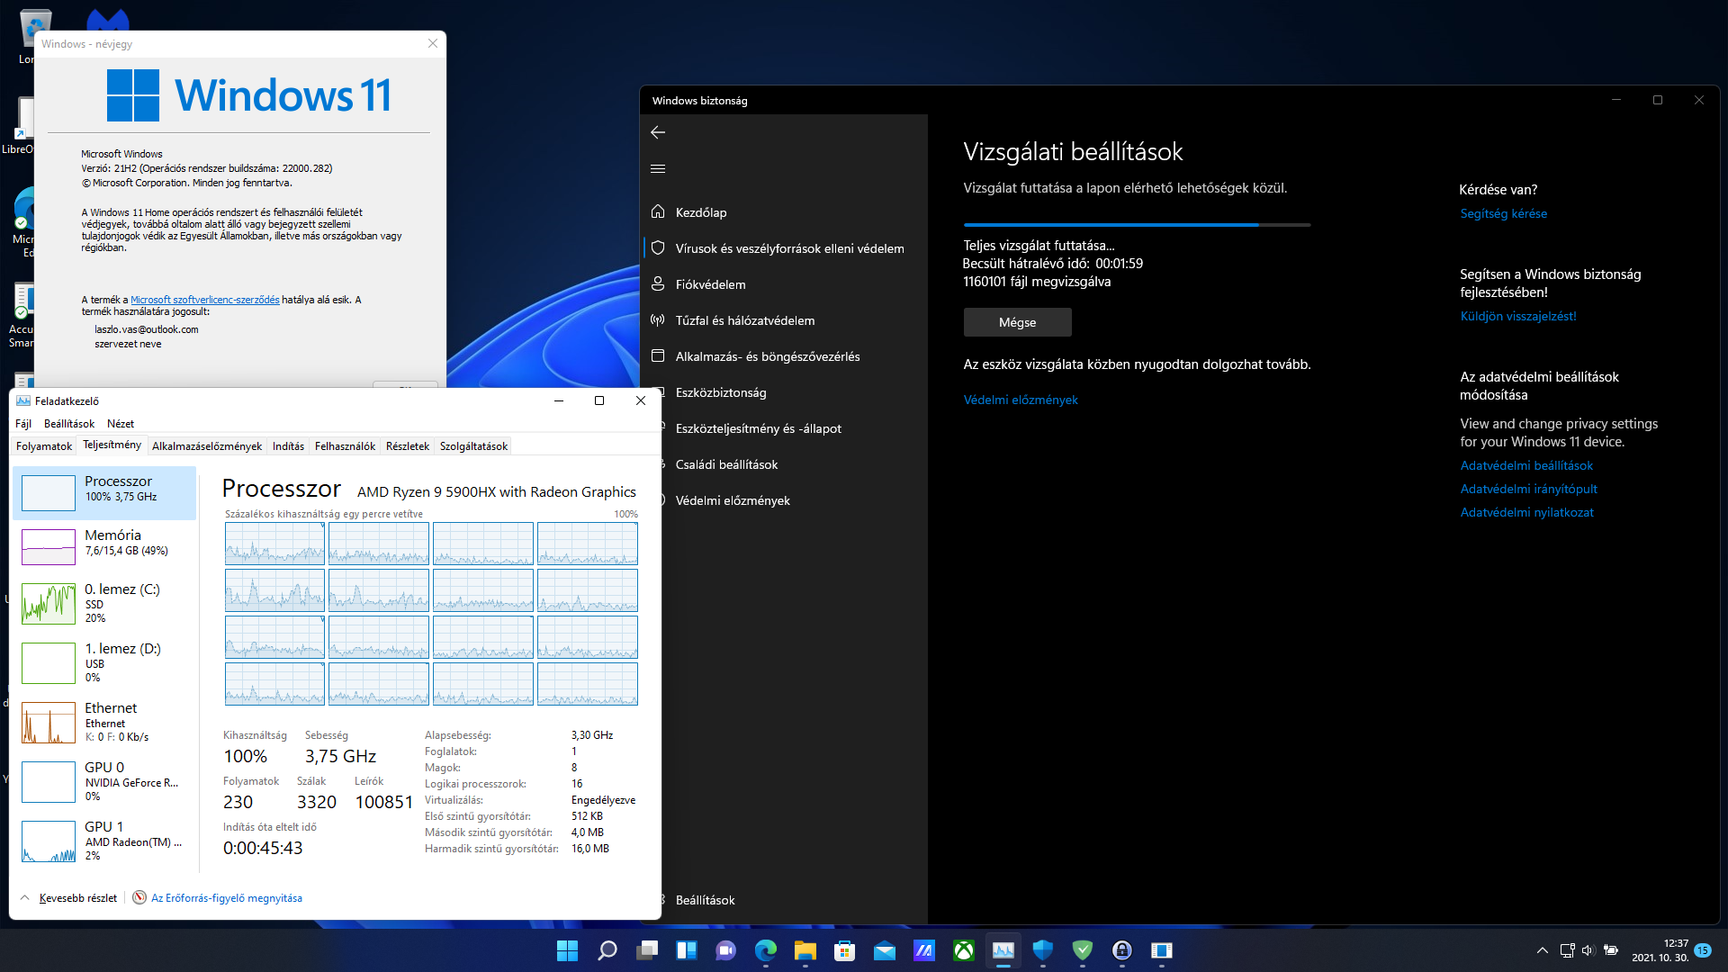
Task: Open volume control in tray
Action: pos(1588,950)
